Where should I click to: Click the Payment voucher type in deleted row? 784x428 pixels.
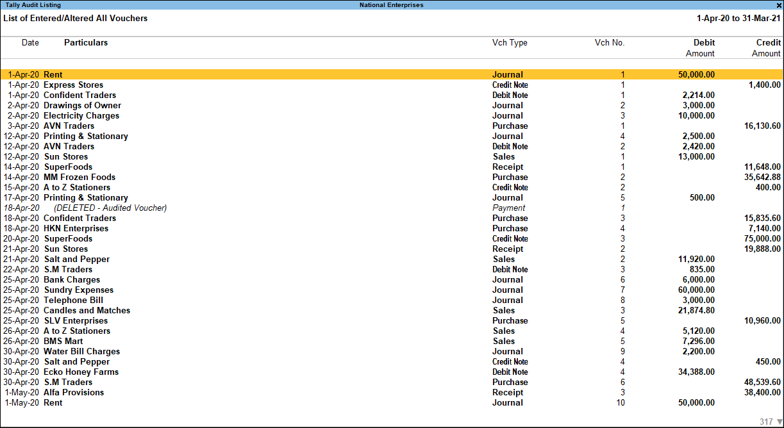(508, 208)
